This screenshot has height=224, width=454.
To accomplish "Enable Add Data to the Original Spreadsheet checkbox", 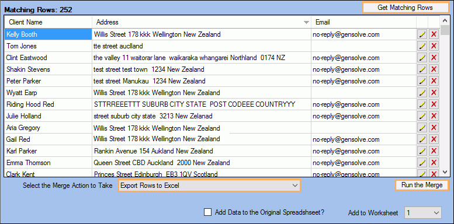I will 207,212.
